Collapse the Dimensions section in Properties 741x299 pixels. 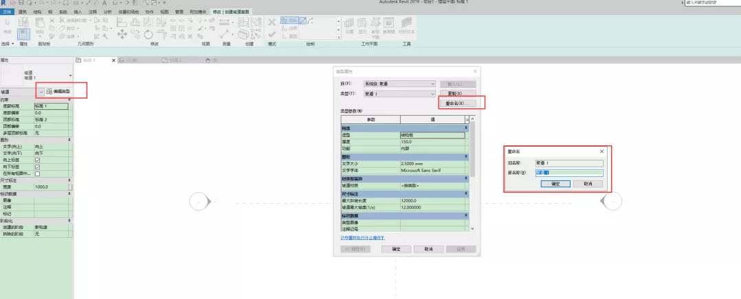pyautogui.click(x=70, y=180)
